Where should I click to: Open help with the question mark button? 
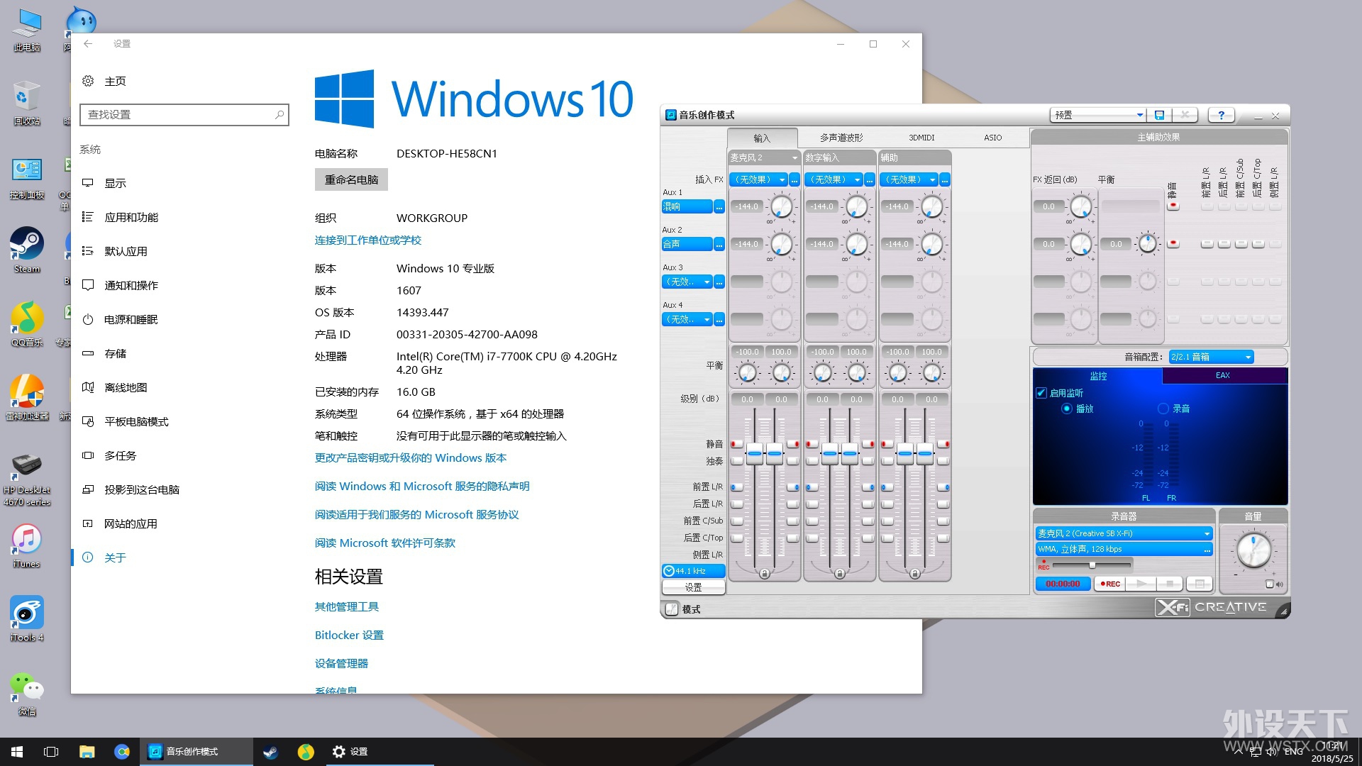pyautogui.click(x=1221, y=115)
